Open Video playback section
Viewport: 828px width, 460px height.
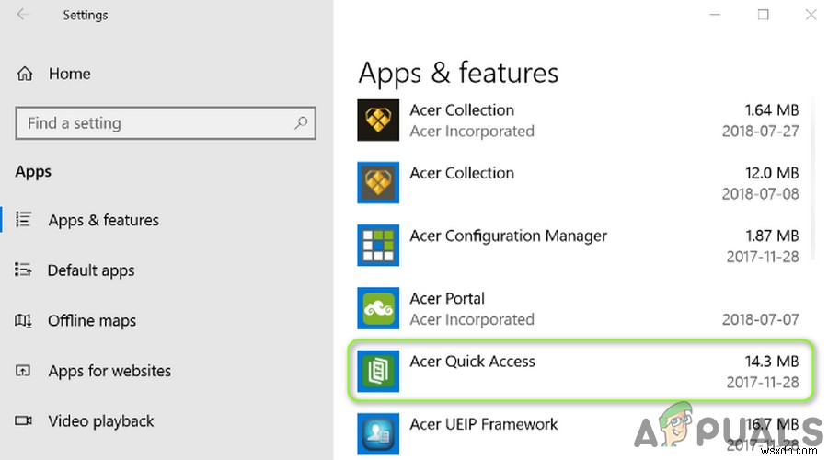tap(101, 421)
